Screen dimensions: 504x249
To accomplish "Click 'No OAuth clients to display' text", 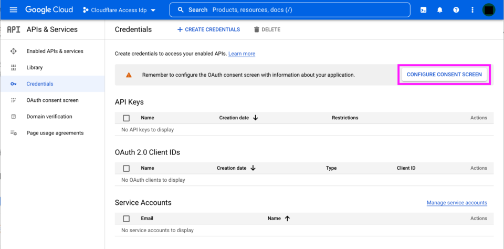I will click(153, 180).
